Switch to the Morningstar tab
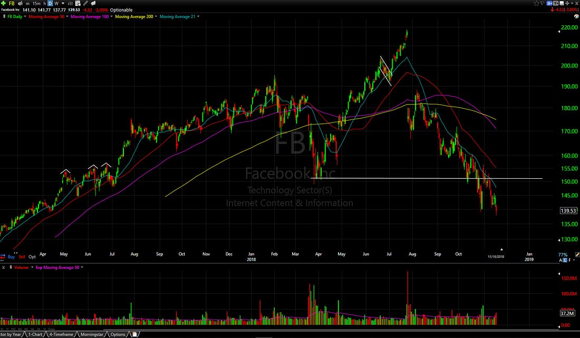Image resolution: width=580 pixels, height=338 pixels. 92,334
